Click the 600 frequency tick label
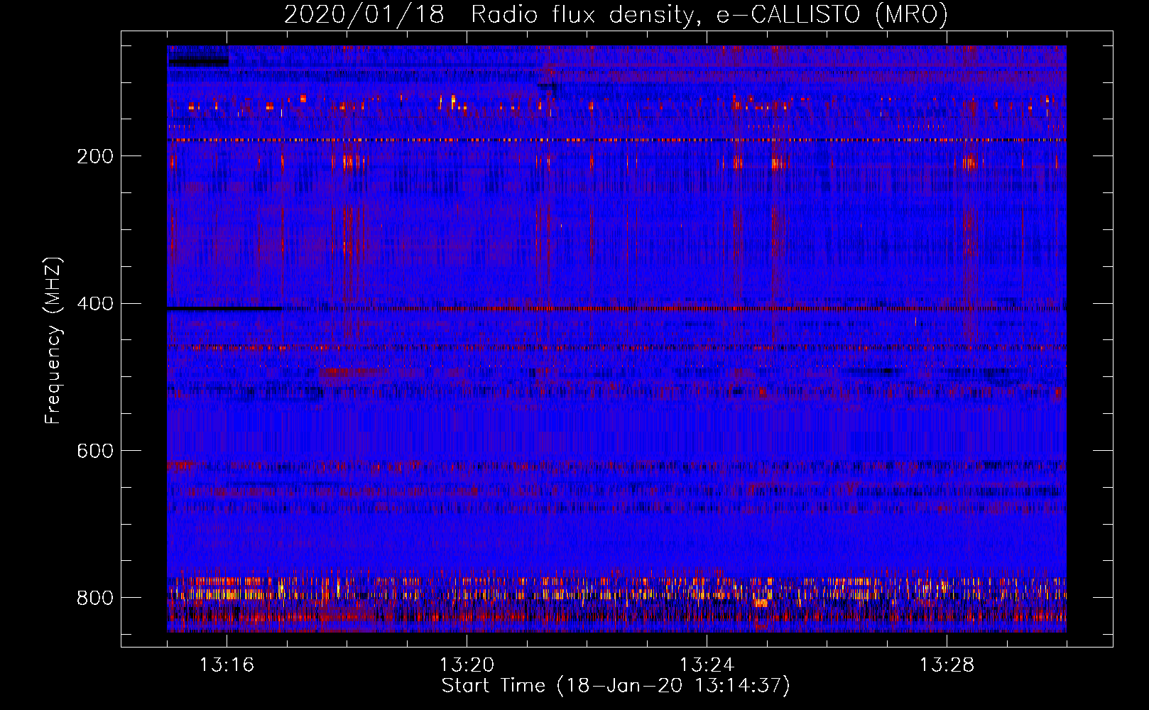 (95, 452)
